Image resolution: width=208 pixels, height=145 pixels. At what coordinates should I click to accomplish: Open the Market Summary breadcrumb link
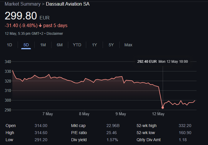[x=23, y=4]
